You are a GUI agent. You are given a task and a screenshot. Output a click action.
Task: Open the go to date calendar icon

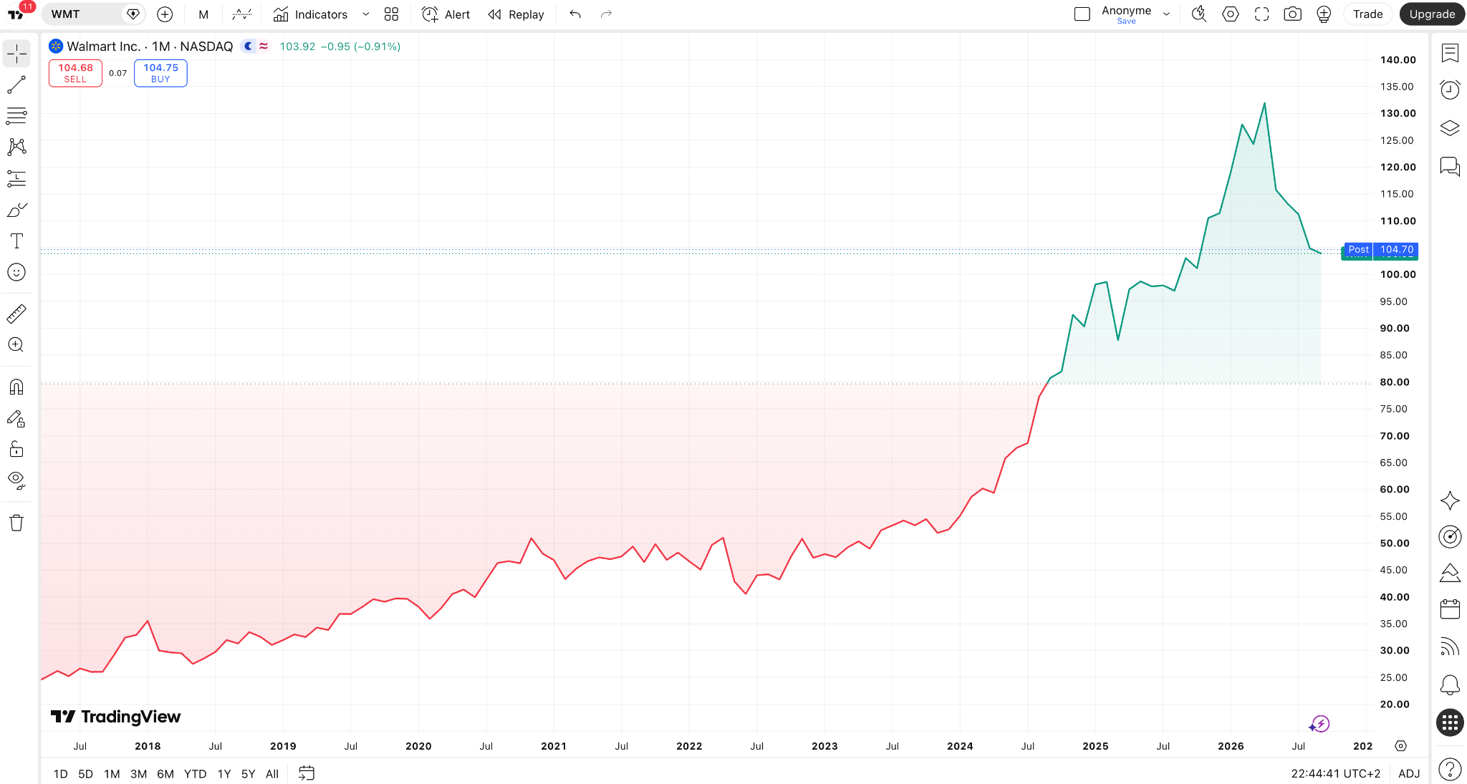coord(307,773)
